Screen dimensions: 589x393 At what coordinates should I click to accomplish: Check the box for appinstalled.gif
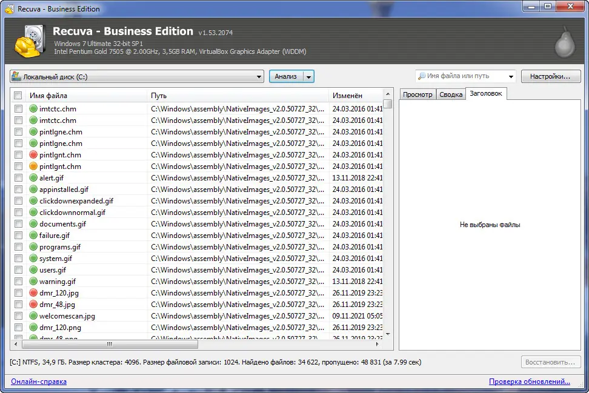(x=18, y=189)
